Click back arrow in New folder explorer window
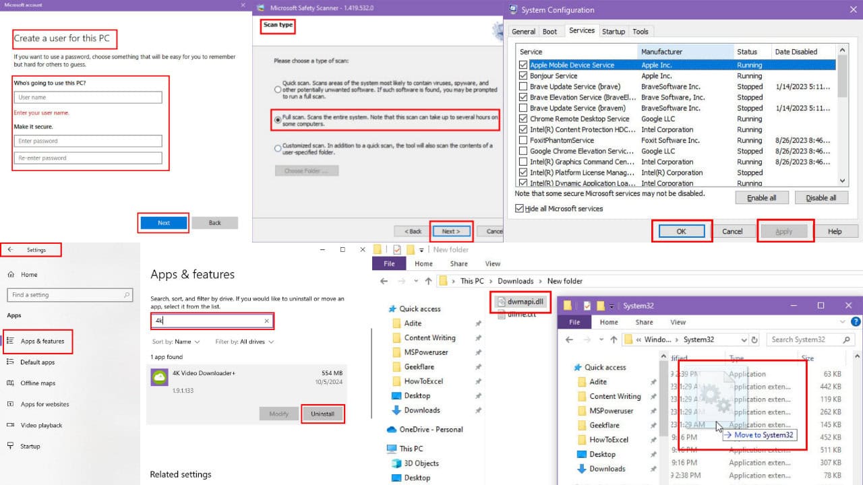 pyautogui.click(x=384, y=281)
